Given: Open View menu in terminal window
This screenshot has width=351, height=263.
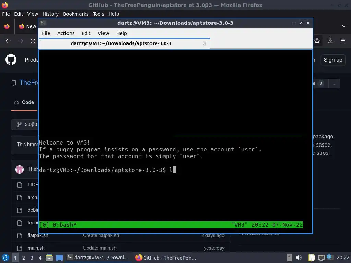Looking at the screenshot, I should click(103, 33).
